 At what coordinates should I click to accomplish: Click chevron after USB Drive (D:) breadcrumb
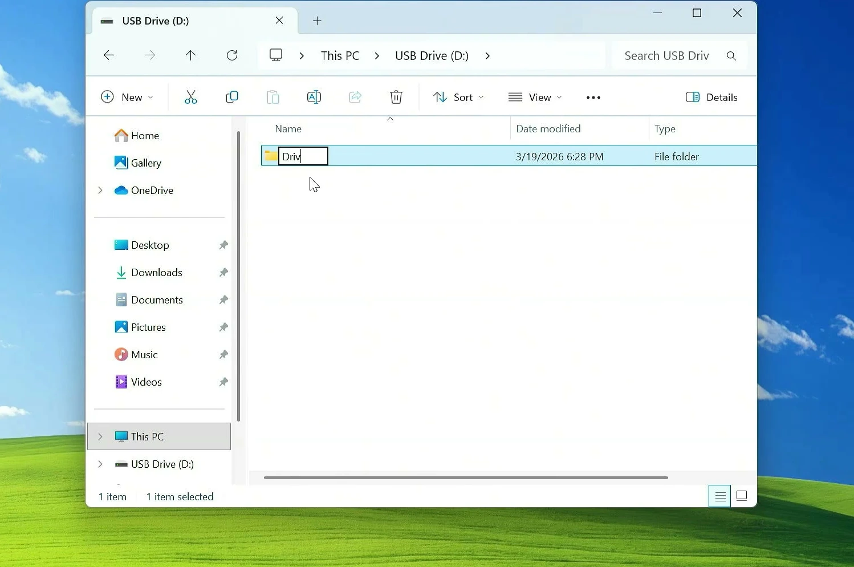pos(487,56)
